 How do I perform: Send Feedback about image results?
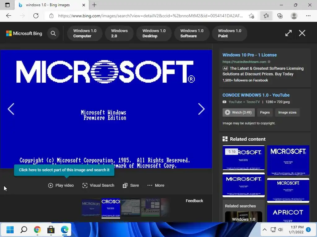click(194, 201)
